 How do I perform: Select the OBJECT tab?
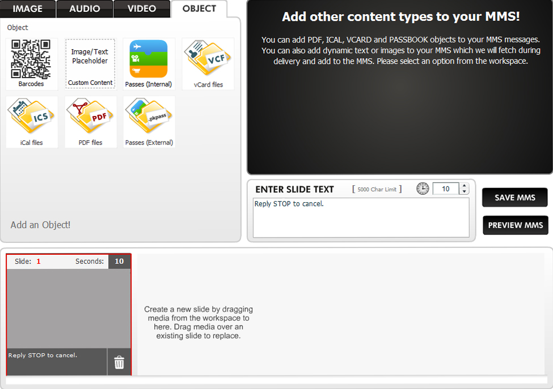(x=199, y=9)
